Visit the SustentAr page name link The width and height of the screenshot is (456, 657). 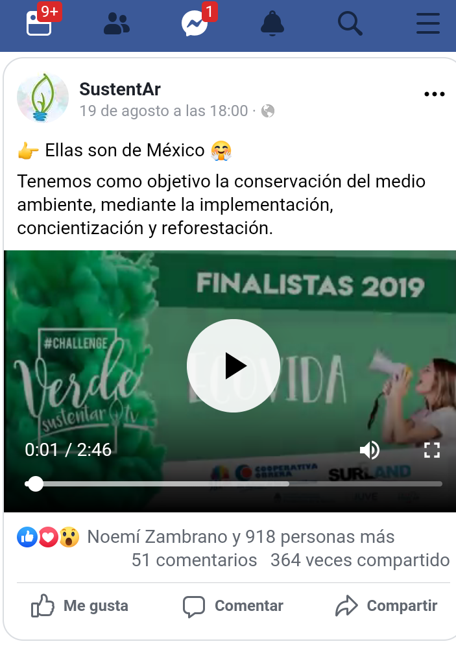point(120,90)
